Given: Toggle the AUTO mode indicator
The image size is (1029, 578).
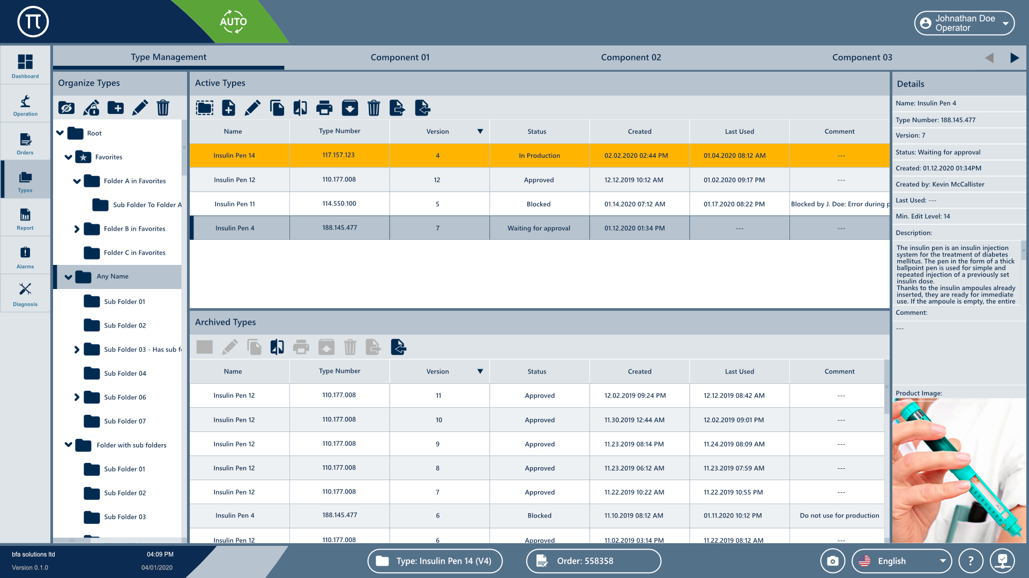Looking at the screenshot, I should point(233,22).
